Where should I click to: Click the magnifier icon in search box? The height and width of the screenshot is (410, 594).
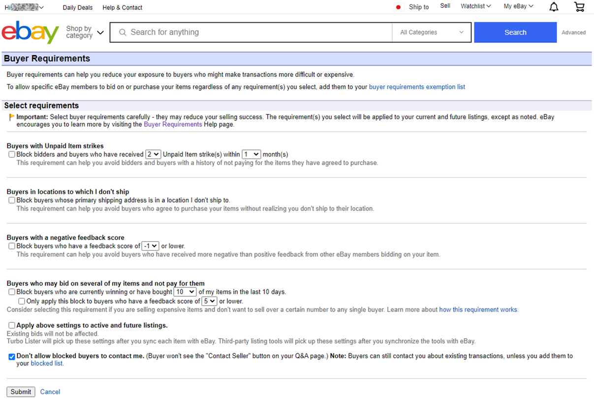tap(123, 33)
